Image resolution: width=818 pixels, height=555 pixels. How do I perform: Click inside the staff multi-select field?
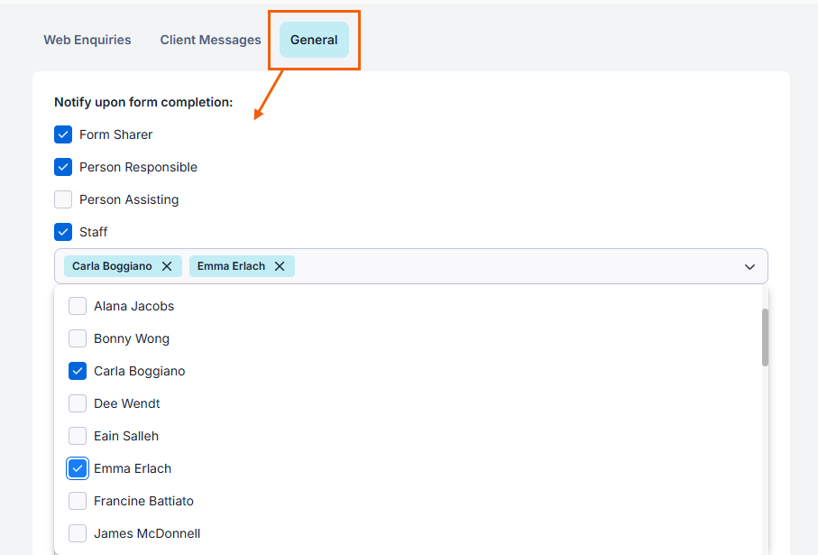(x=514, y=266)
